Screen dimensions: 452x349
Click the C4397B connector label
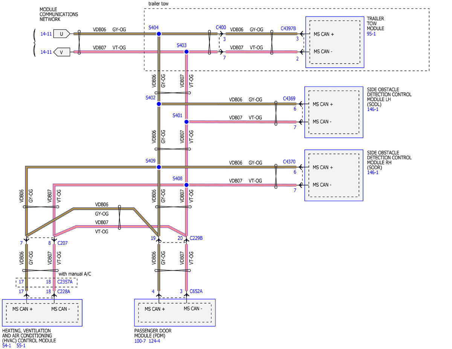pyautogui.click(x=288, y=28)
